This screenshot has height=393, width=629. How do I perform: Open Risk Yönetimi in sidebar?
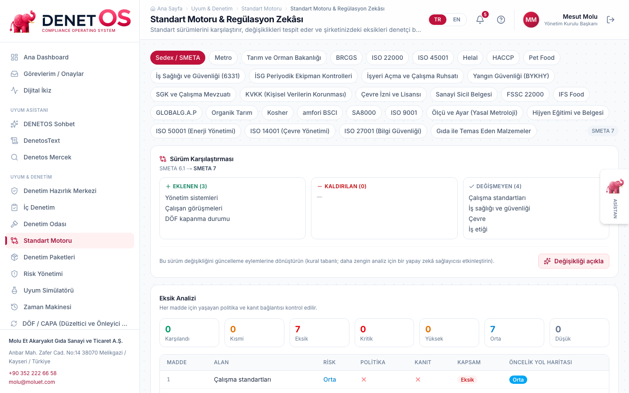[70, 274]
